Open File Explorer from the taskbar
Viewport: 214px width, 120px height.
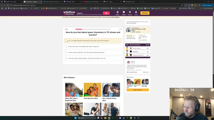105,118
